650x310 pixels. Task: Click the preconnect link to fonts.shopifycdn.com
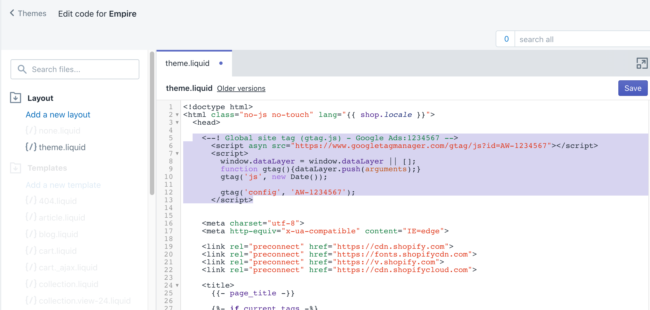click(339, 254)
